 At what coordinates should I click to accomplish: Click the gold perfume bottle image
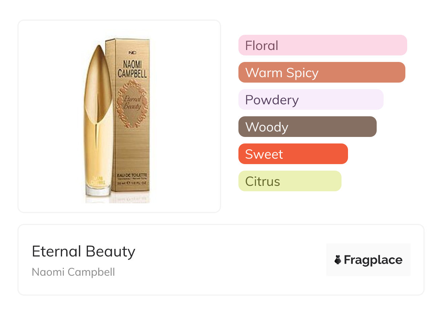(x=99, y=120)
